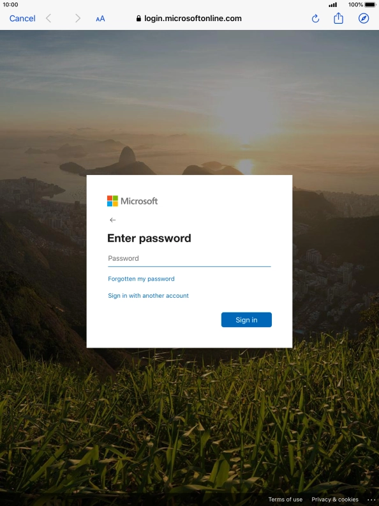Tap the login.microsoftonline.com address bar
The image size is (379, 506).
189,19
